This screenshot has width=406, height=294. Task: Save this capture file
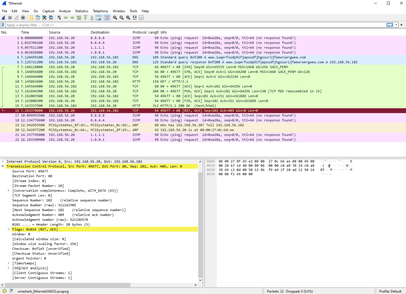tap(38, 18)
